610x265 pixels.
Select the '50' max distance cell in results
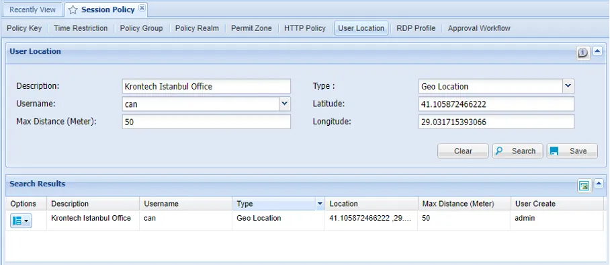[464, 221]
